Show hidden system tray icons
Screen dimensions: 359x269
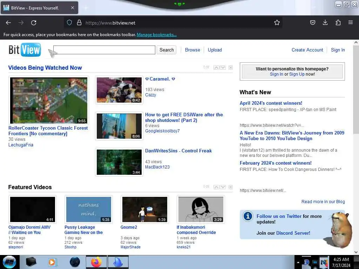click(298, 263)
